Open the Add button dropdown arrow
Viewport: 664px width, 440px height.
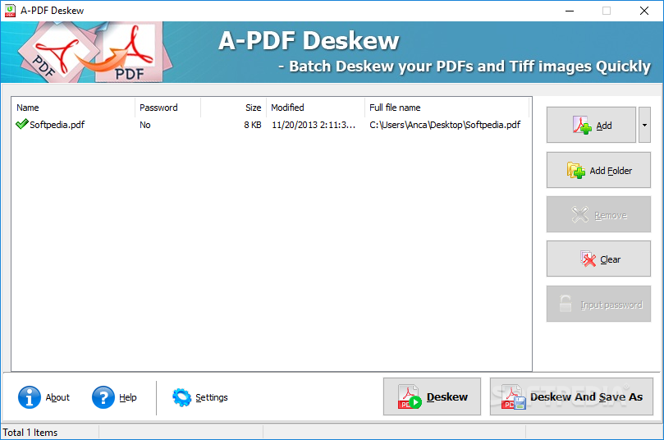[644, 125]
